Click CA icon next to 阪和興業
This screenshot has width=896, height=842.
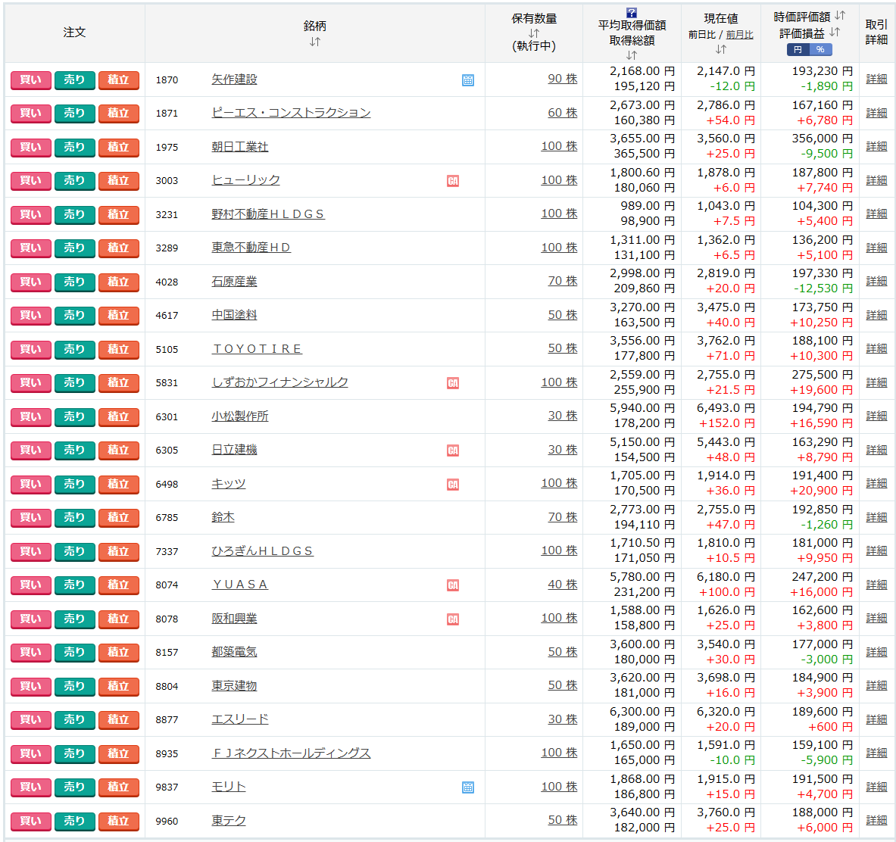coord(453,619)
